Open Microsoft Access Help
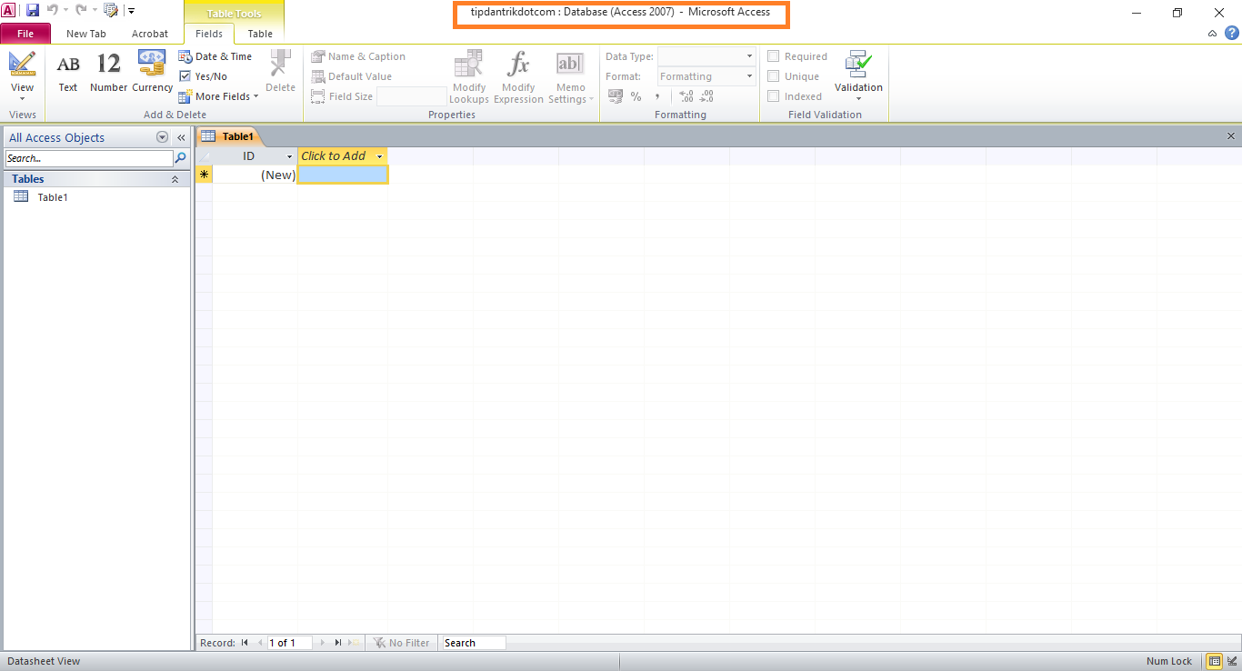The image size is (1242, 671). pyautogui.click(x=1231, y=34)
